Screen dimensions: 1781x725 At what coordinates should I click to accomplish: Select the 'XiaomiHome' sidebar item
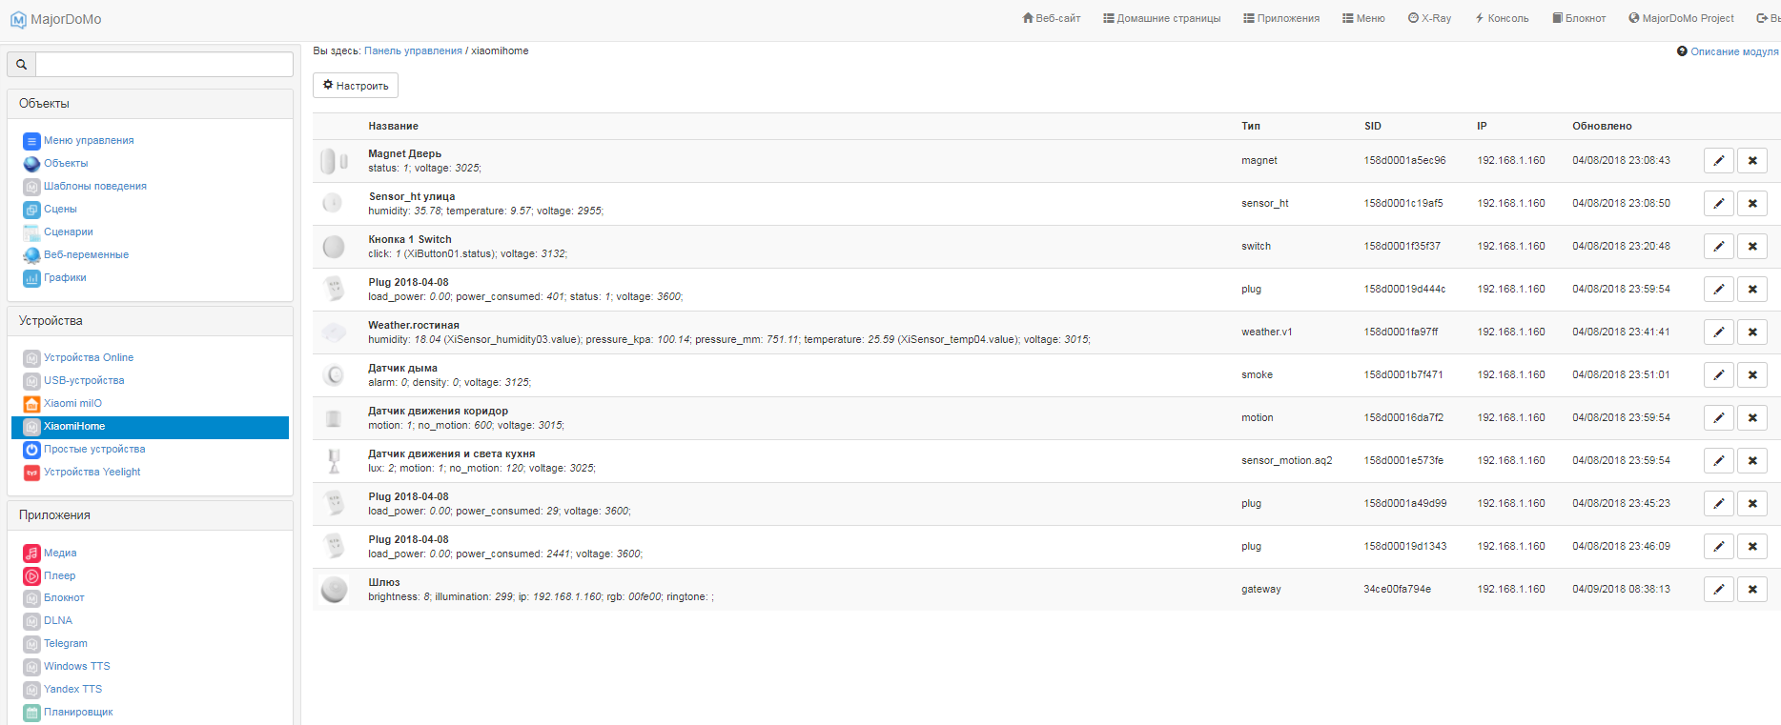pyautogui.click(x=150, y=427)
